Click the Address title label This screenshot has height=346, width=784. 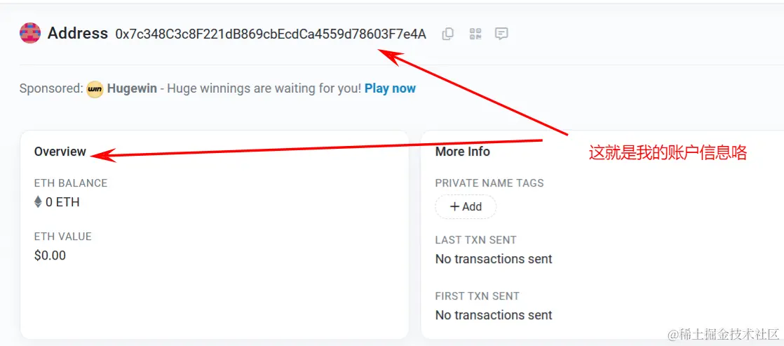pyautogui.click(x=78, y=34)
